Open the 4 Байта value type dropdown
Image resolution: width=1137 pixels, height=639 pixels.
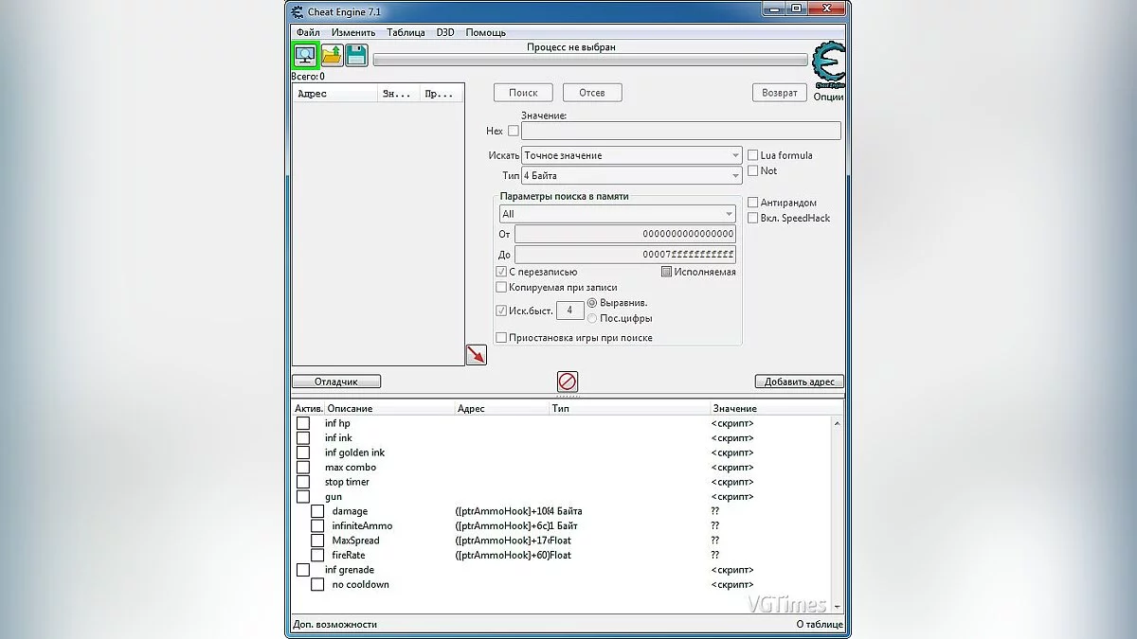tap(631, 176)
